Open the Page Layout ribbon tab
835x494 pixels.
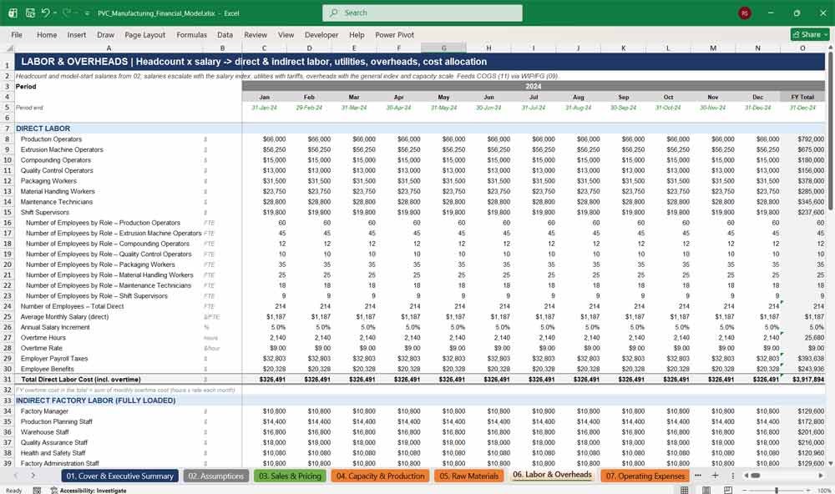[144, 34]
